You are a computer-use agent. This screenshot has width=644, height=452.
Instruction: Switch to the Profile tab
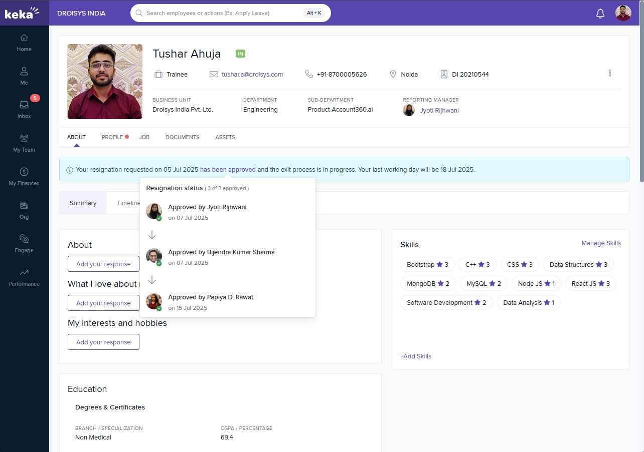coord(112,137)
